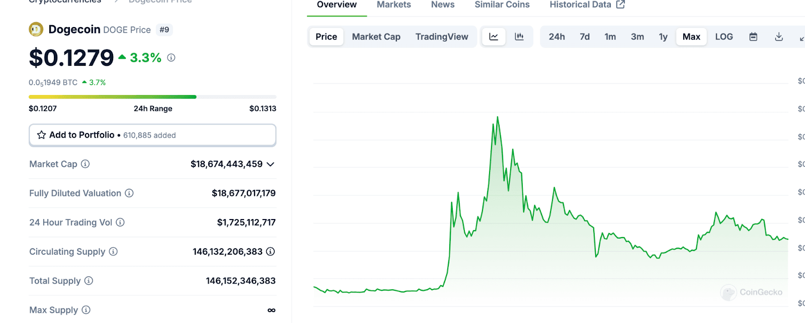The width and height of the screenshot is (805, 323).
Task: Click the infinity Max Supply value
Action: (272, 310)
